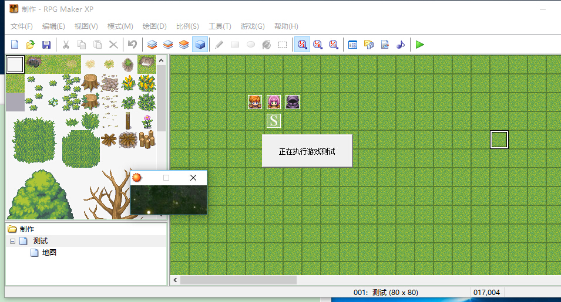Open the 游戏(G) menu
The width and height of the screenshot is (561, 302).
click(252, 26)
